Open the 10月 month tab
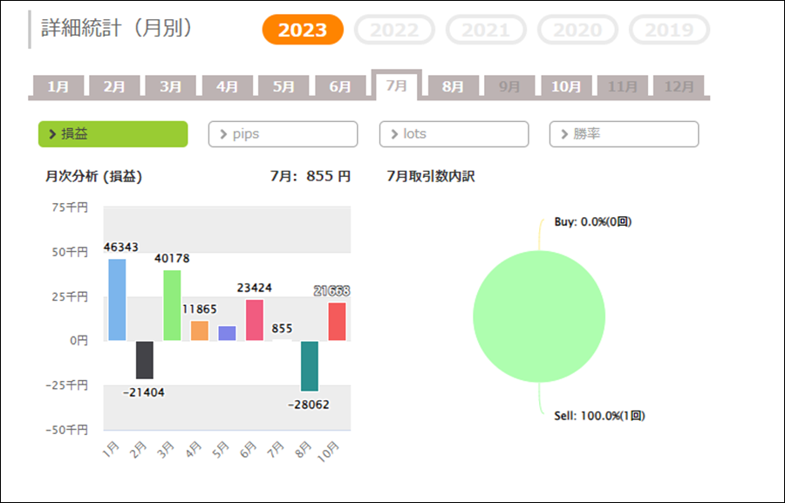 (566, 86)
